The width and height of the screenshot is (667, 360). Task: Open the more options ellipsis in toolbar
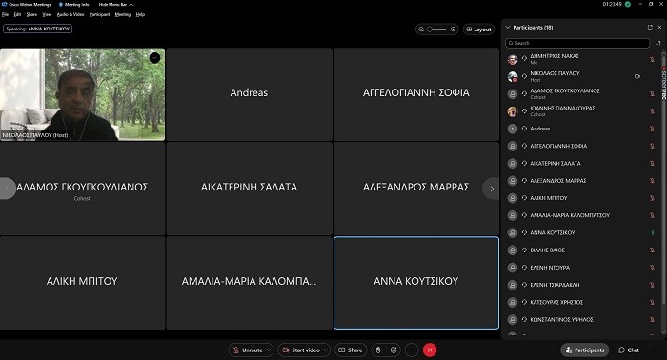tap(412, 350)
